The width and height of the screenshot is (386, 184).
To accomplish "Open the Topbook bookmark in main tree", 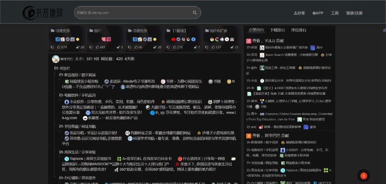I will tap(88, 158).
